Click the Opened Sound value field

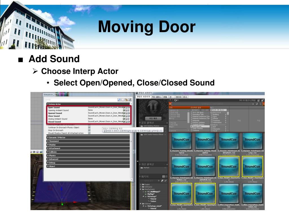(x=105, y=113)
